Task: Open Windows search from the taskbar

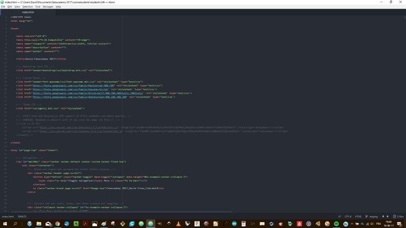Action: pyautogui.click(x=15, y=224)
